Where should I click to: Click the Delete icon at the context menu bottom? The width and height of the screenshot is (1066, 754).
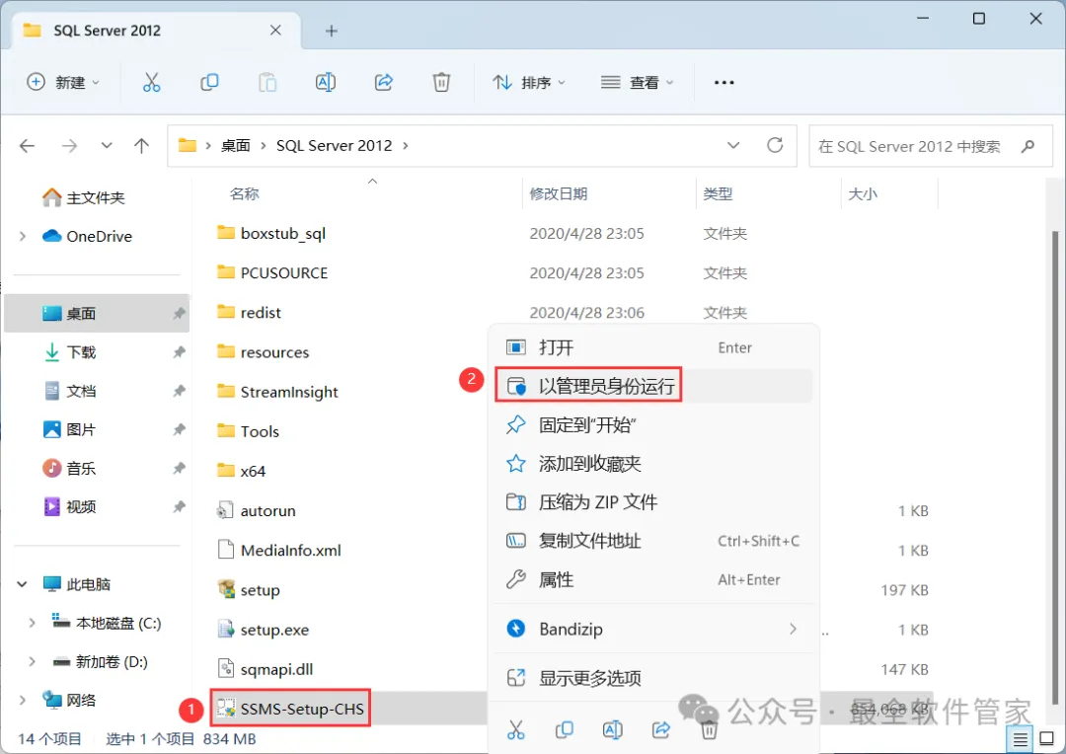click(709, 730)
